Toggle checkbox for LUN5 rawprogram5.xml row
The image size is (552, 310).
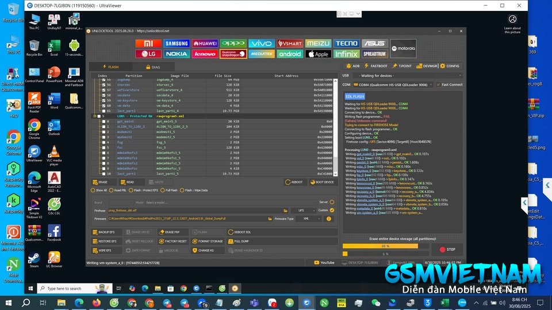click(x=99, y=117)
